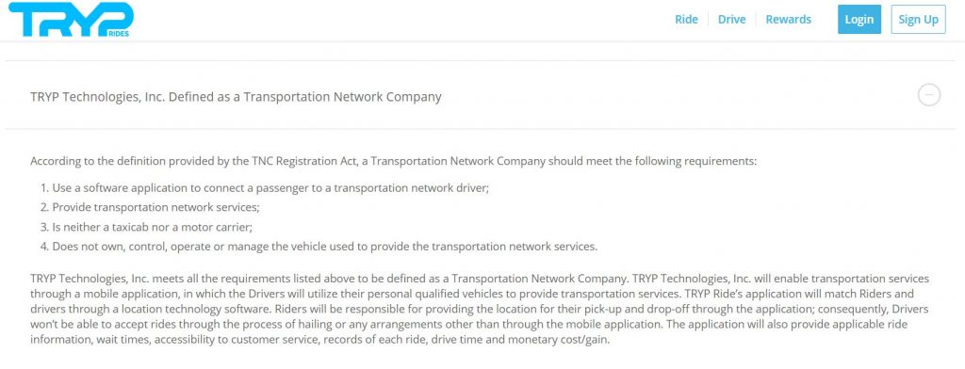
Task: Click list item 'Use a software application'
Action: point(265,188)
